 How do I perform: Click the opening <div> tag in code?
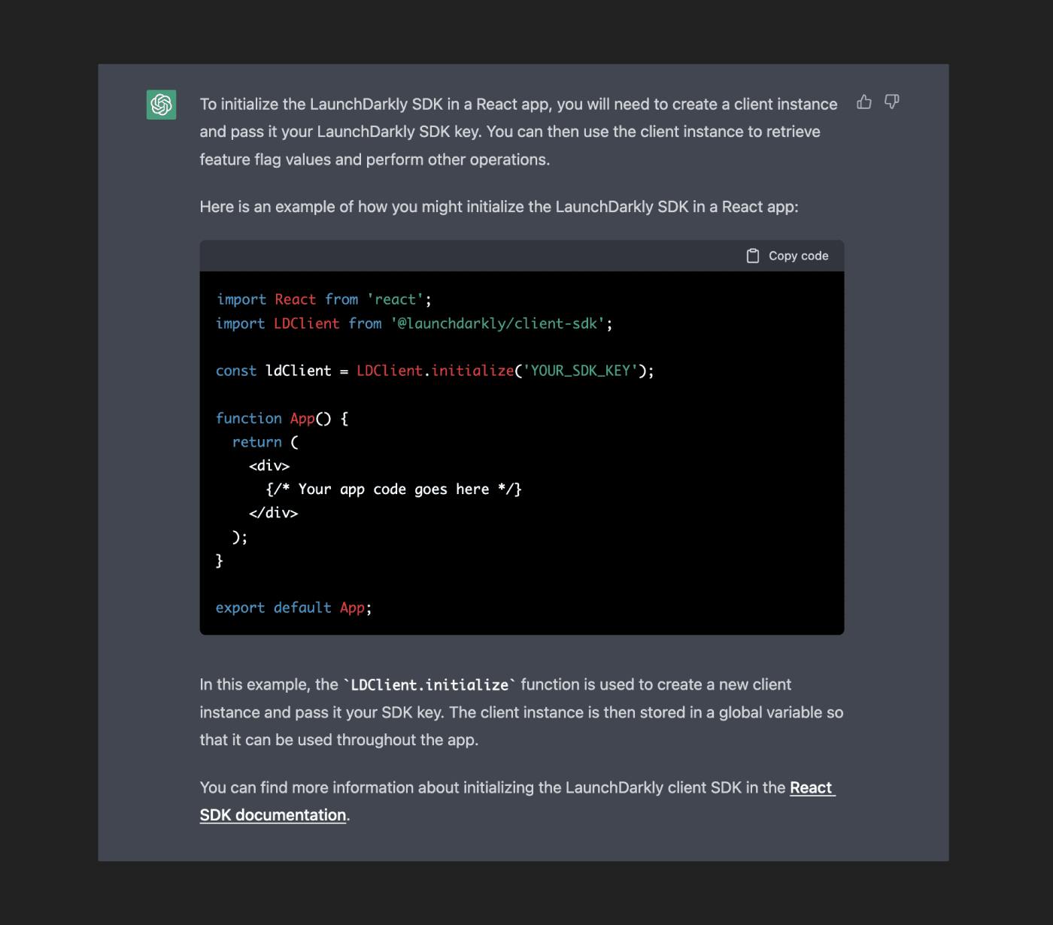269,466
